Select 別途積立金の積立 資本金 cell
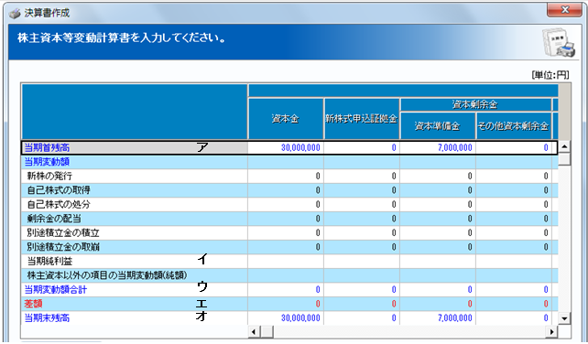The image size is (588, 344). (286, 233)
